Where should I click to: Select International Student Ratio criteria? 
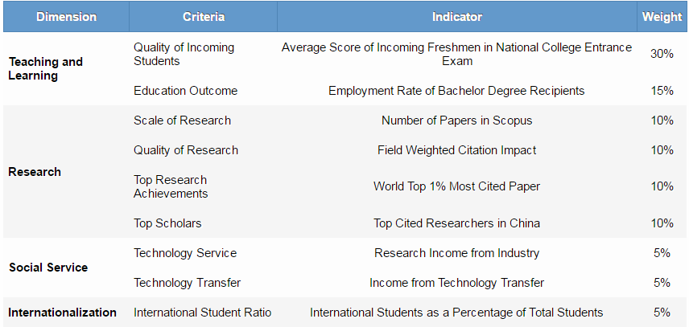202,313
